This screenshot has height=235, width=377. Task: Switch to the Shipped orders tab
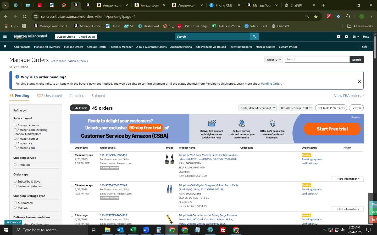point(98,96)
